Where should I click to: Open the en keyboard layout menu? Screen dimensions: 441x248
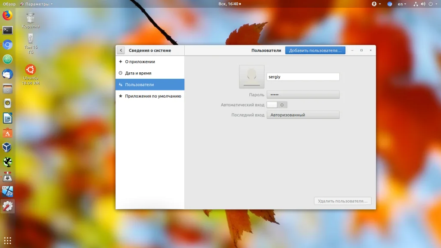(402, 4)
